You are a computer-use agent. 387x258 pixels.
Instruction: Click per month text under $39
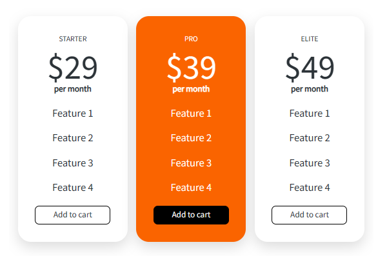(x=191, y=89)
